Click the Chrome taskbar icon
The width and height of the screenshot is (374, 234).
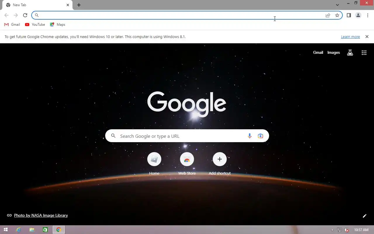click(59, 230)
